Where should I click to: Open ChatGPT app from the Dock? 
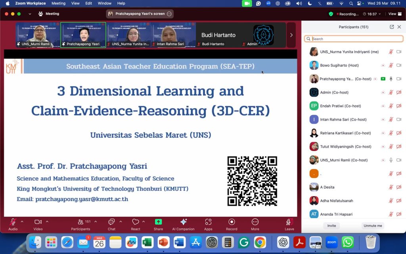283,242
